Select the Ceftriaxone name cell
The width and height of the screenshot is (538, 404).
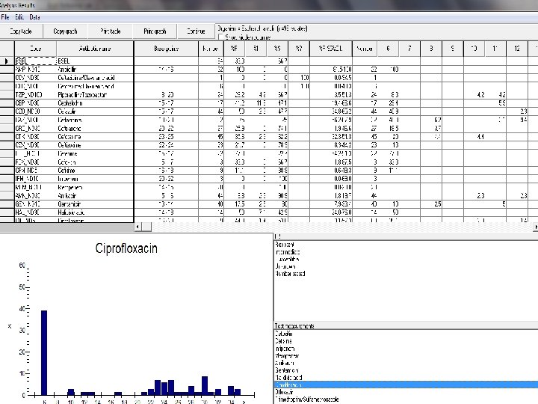pos(95,129)
